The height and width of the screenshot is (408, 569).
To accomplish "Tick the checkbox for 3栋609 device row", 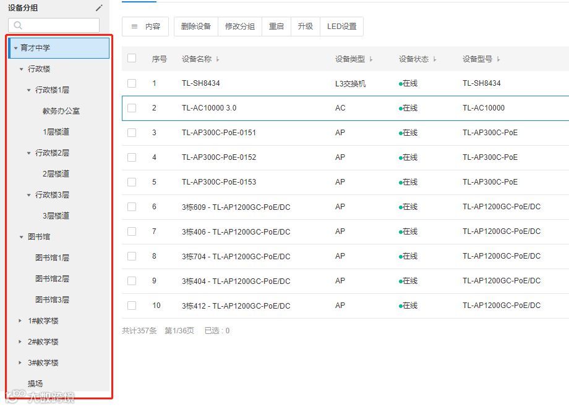I will pyautogui.click(x=132, y=207).
